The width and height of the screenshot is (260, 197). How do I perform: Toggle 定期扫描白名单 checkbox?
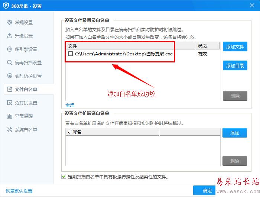(64, 177)
